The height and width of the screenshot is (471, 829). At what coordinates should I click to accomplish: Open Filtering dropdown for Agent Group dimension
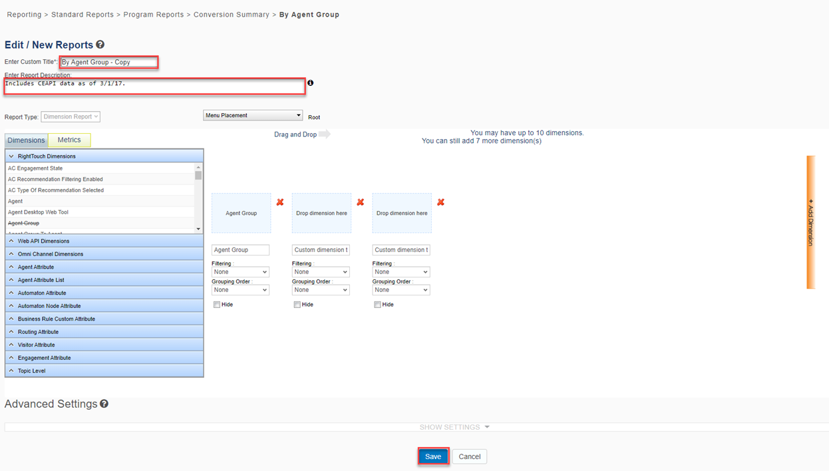[240, 272]
